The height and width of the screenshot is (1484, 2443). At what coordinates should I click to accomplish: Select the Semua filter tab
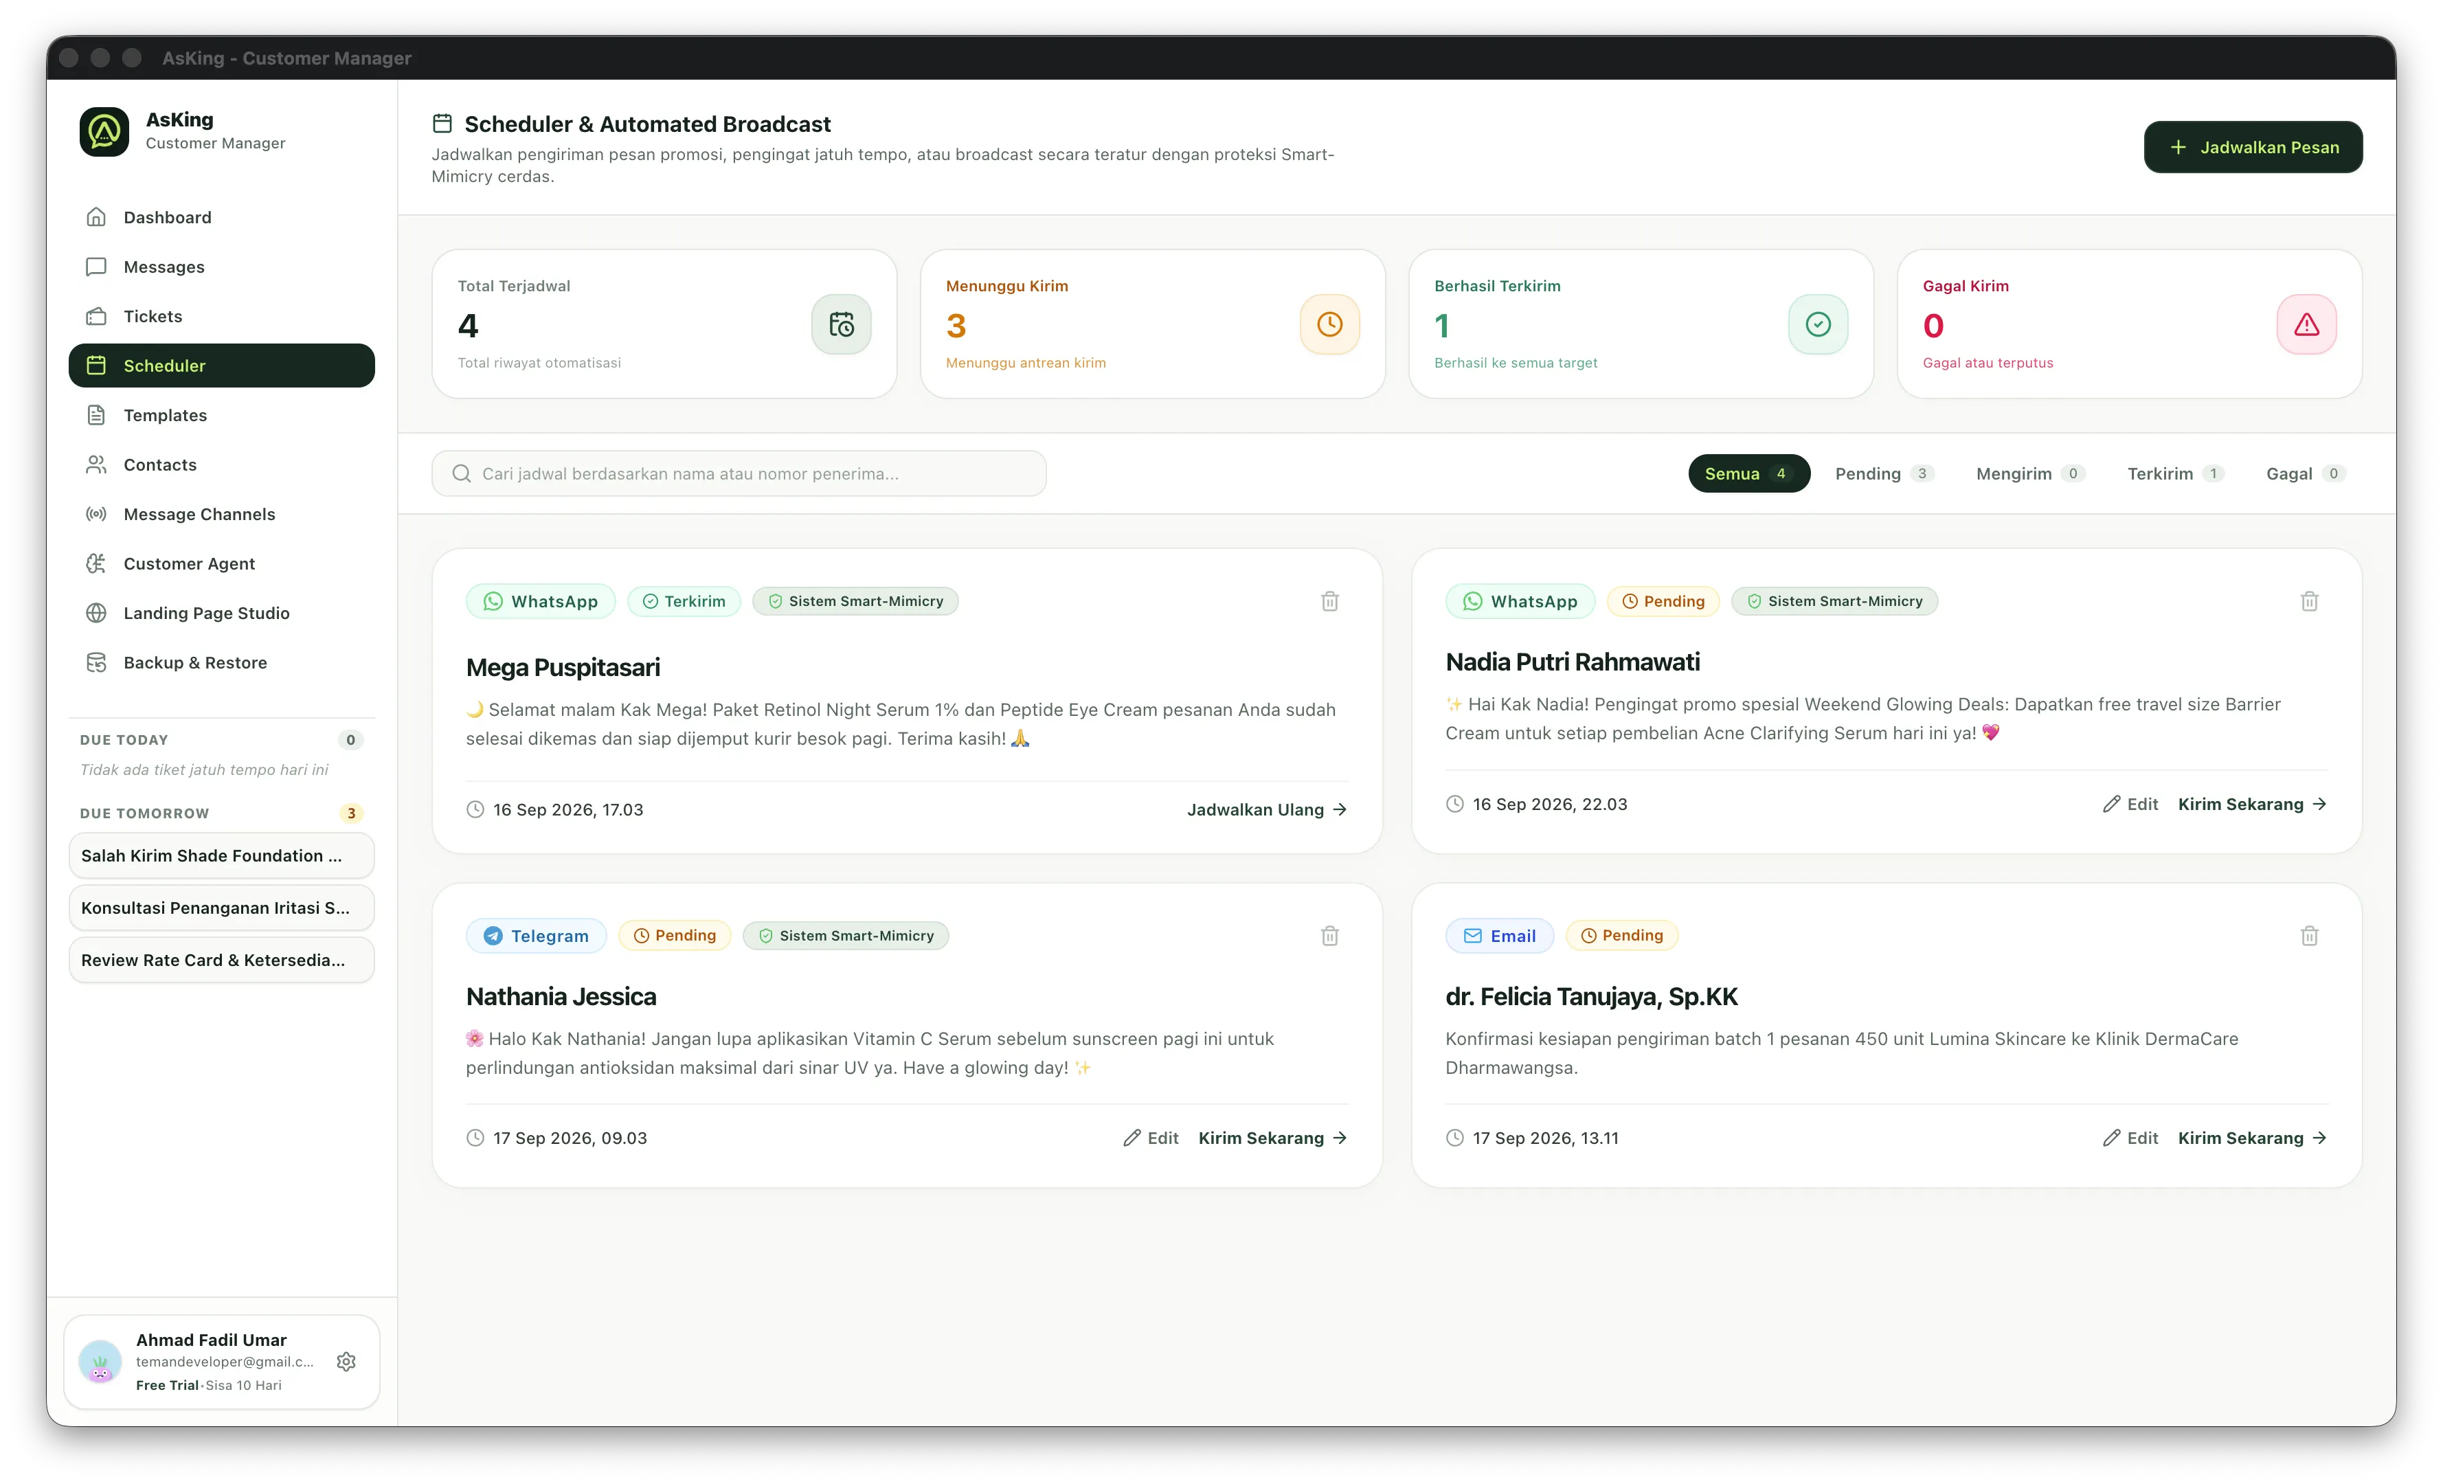point(1749,474)
